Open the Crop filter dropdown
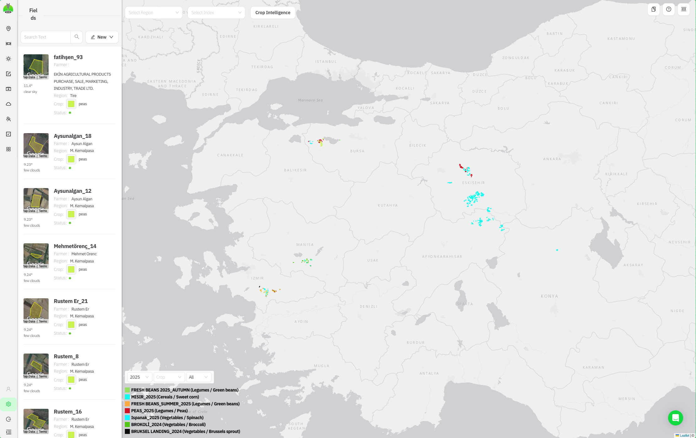696x438 pixels. pos(169,377)
